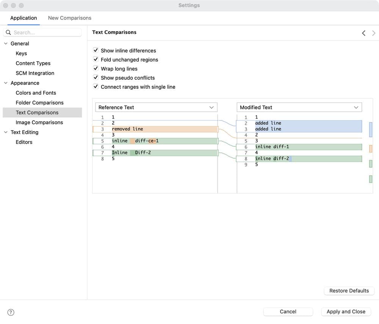The width and height of the screenshot is (379, 324).
Task: Go forward with the right arrow icon
Action: tap(374, 33)
